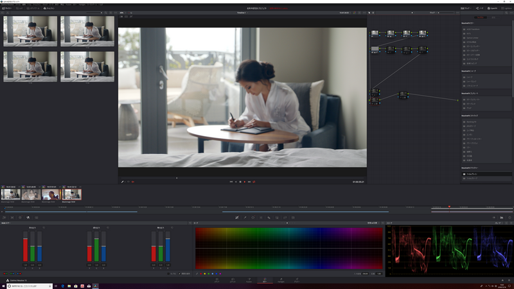The height and width of the screenshot is (289, 514).
Task: Open the viewer zoom percentage dropdown
Action: tap(122, 13)
